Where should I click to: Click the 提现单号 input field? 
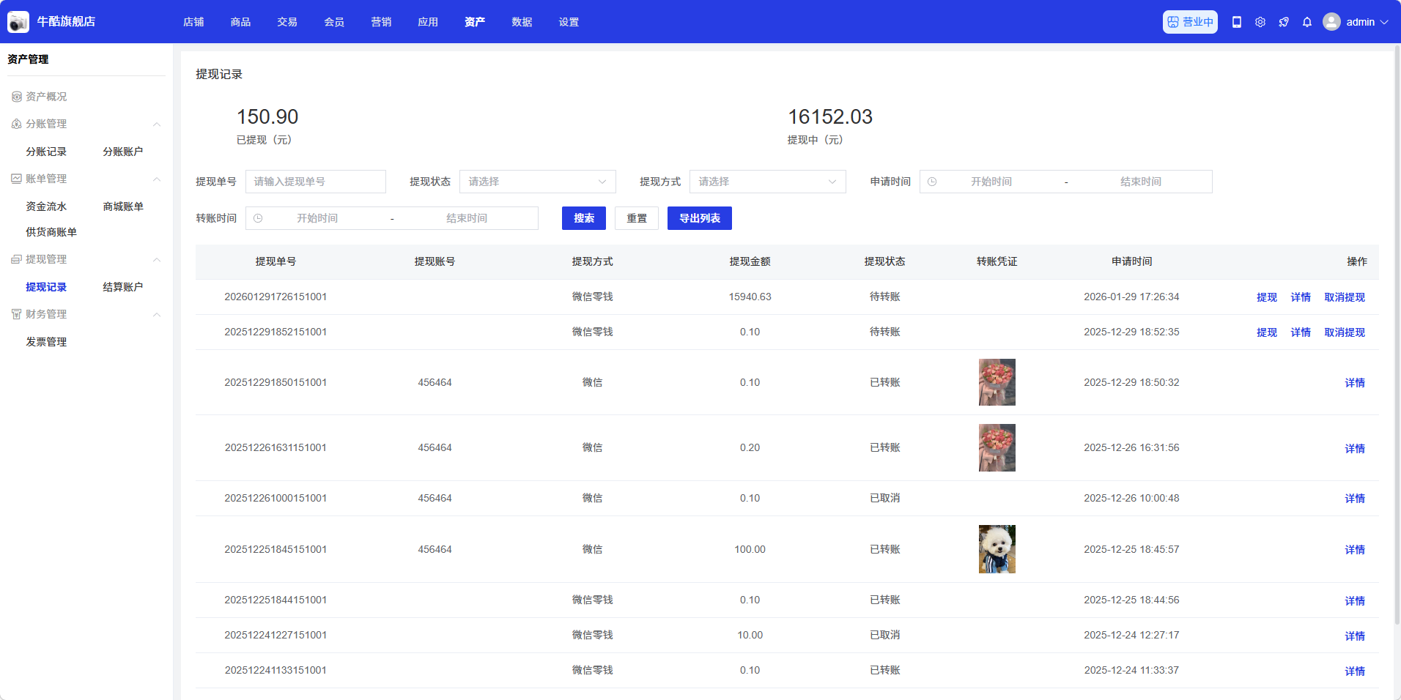point(315,182)
